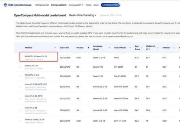Open the Method column filter icon
The width and height of the screenshot is (180, 124).
(x=55, y=48)
